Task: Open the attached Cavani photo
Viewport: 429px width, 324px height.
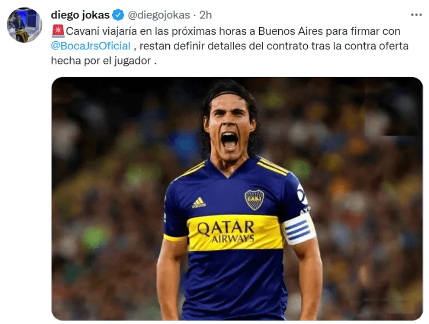Action: coord(237,199)
